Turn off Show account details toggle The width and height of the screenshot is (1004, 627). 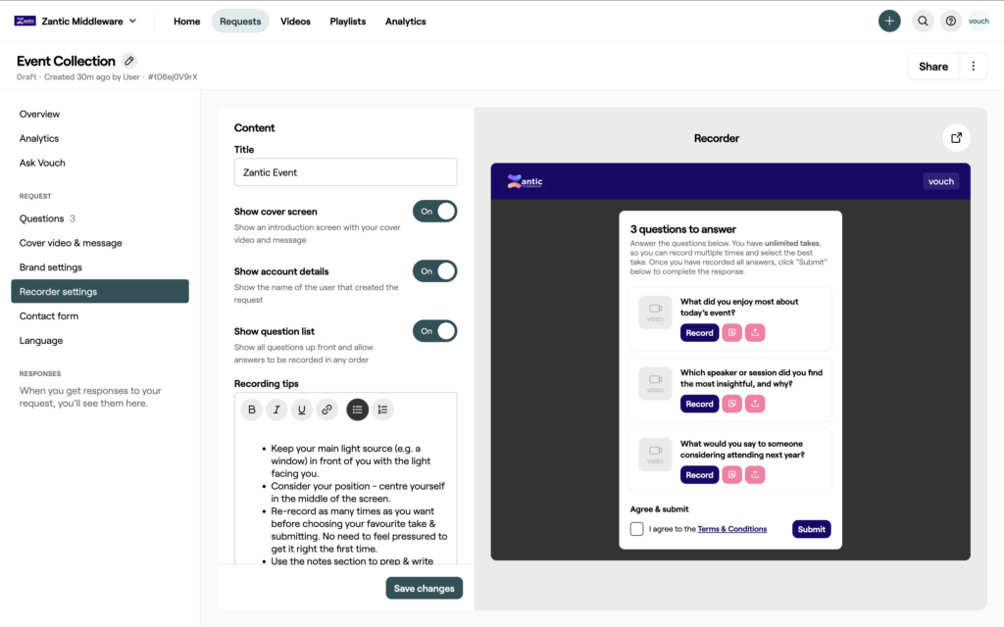pyautogui.click(x=434, y=271)
